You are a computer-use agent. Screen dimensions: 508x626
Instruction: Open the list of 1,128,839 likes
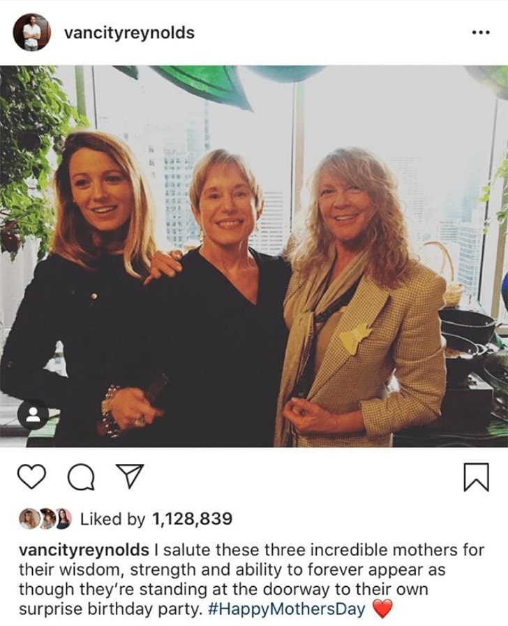click(192, 519)
